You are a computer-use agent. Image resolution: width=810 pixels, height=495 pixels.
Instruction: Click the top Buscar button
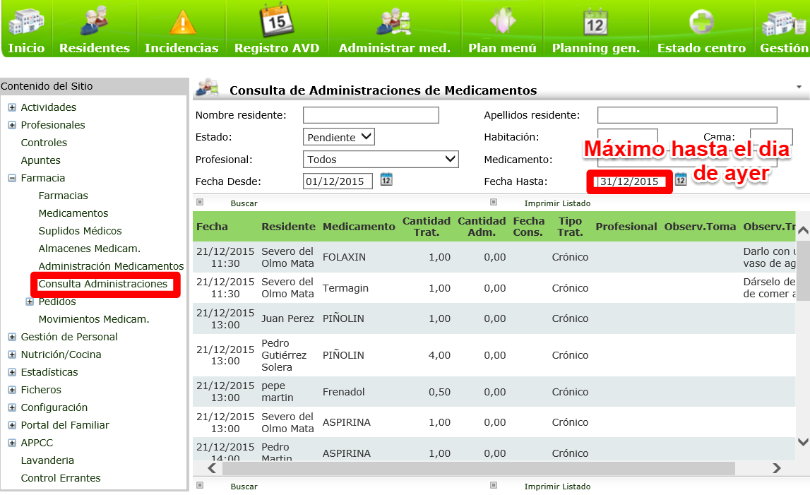point(244,203)
